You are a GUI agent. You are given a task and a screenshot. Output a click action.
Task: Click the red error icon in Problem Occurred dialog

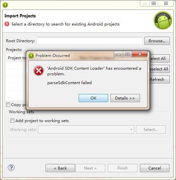tap(39, 71)
